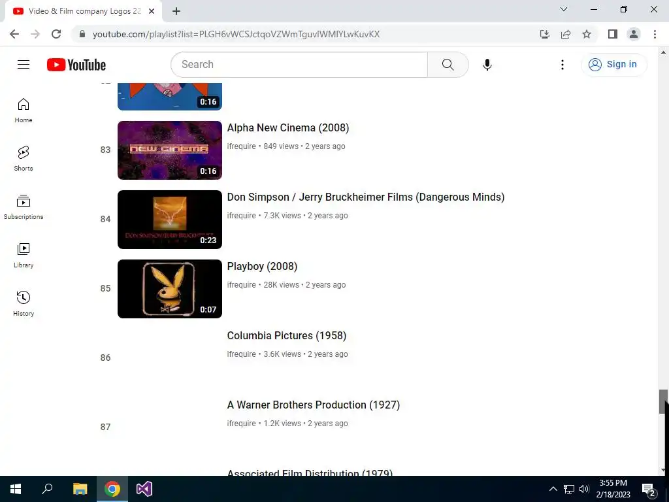Open notification center icon
Image resolution: width=669 pixels, height=502 pixels.
649,489
